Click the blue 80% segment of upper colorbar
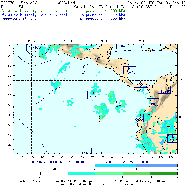 [157, 165]
